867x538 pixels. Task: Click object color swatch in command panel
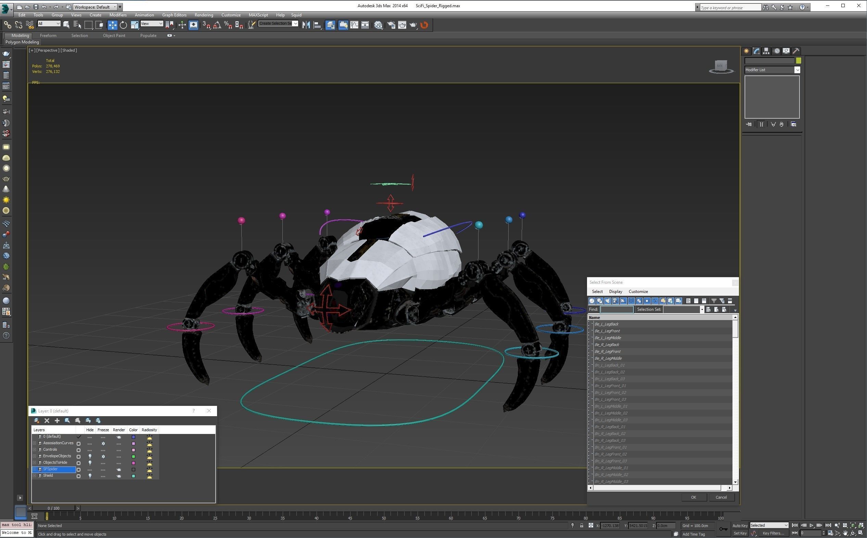pos(798,61)
